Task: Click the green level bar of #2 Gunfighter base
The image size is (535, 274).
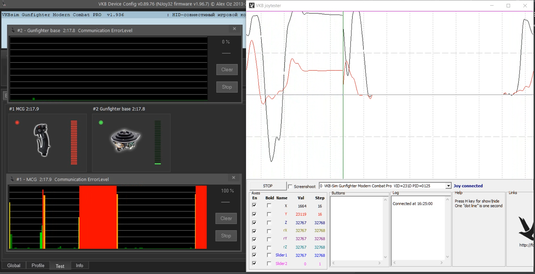Action: pyautogui.click(x=158, y=142)
